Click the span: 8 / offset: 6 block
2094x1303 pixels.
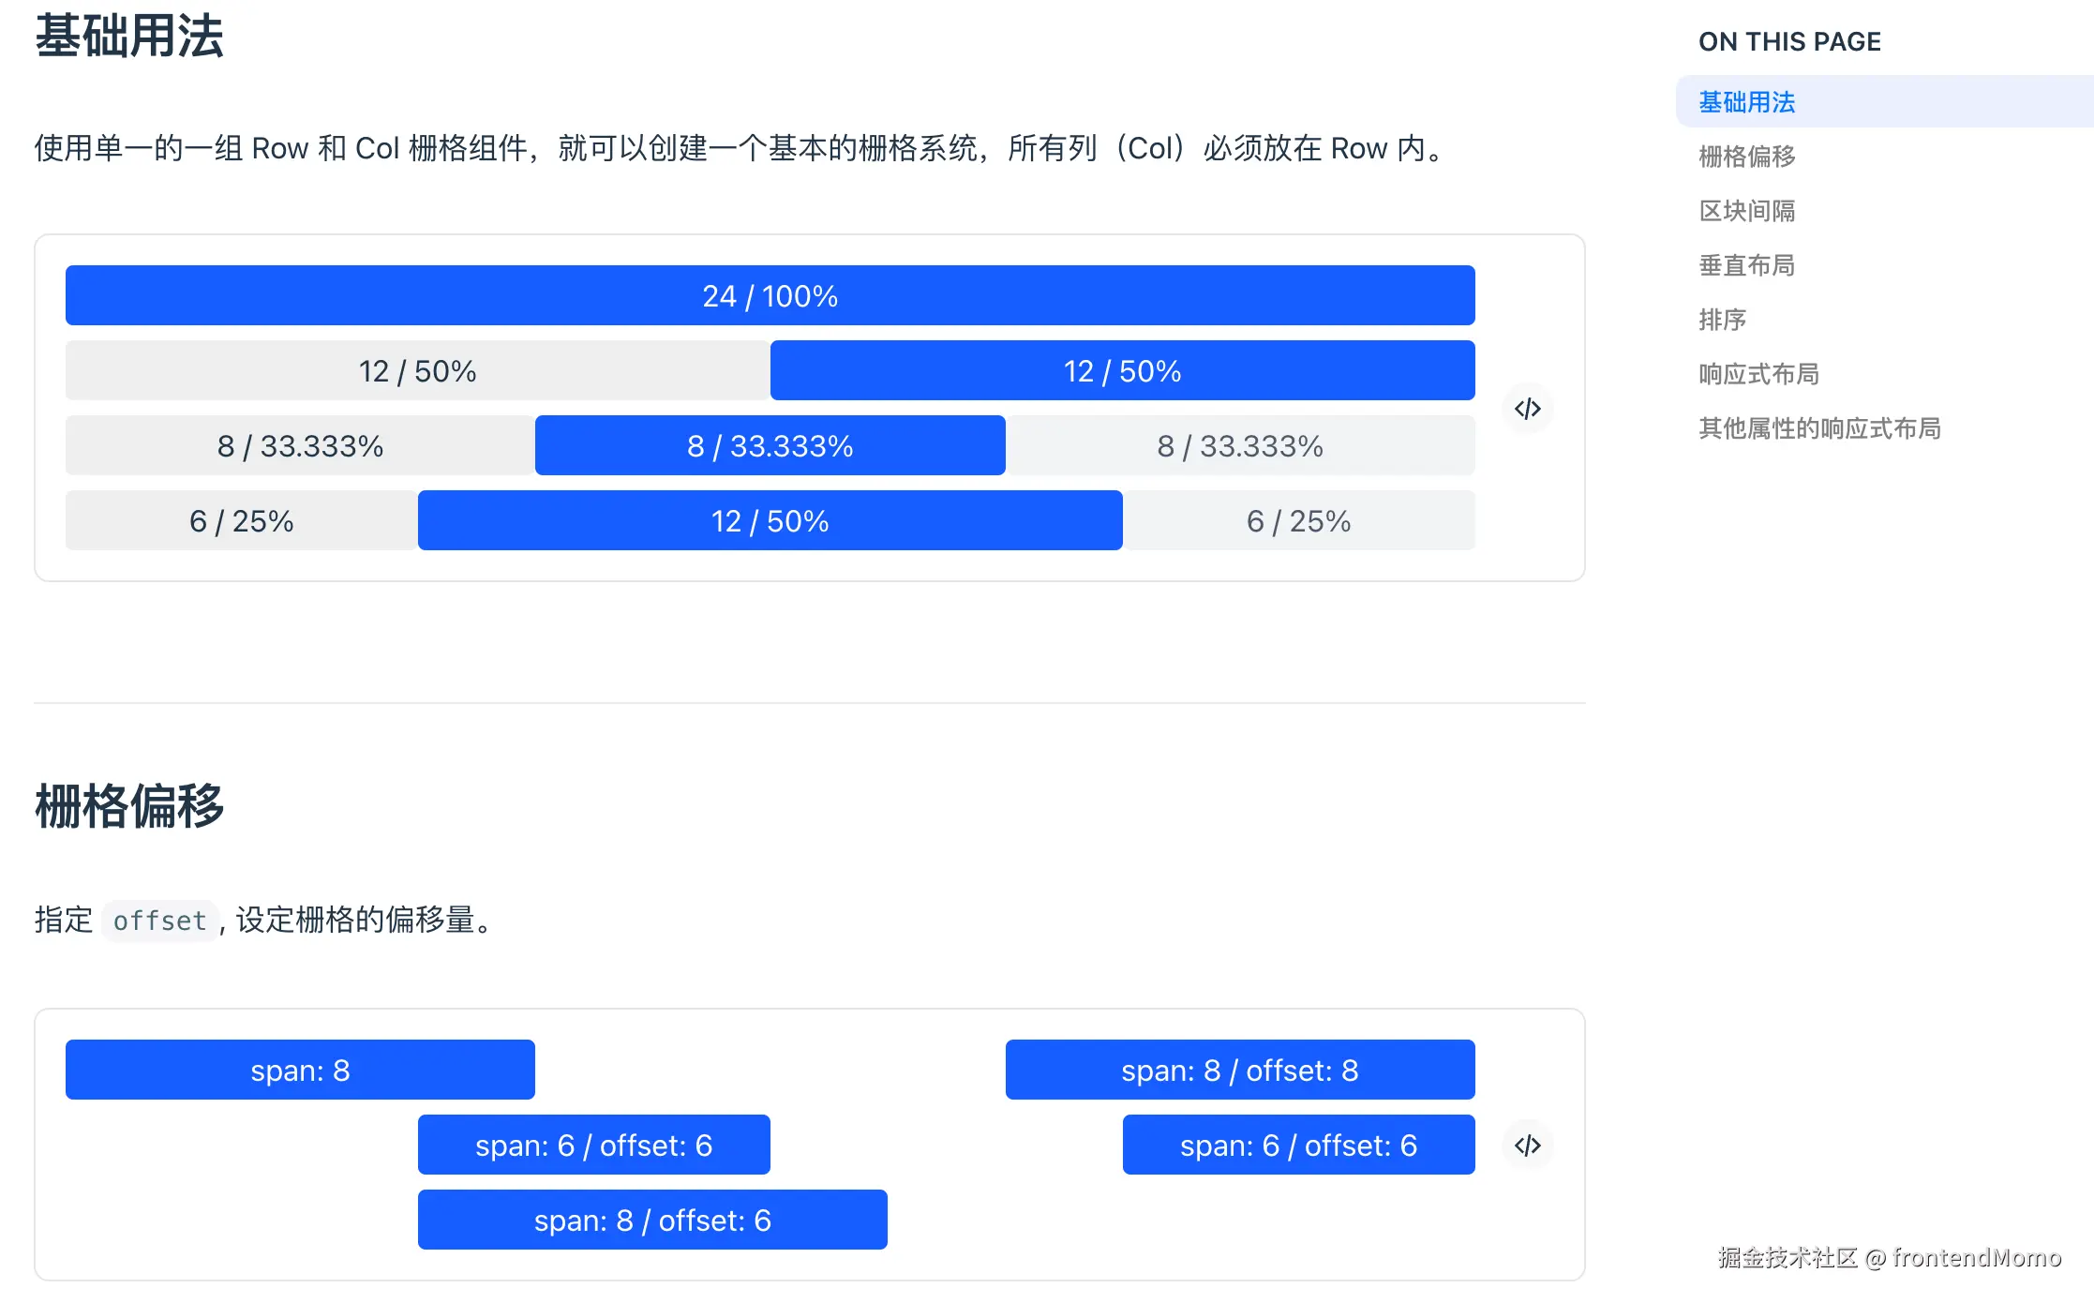point(652,1220)
